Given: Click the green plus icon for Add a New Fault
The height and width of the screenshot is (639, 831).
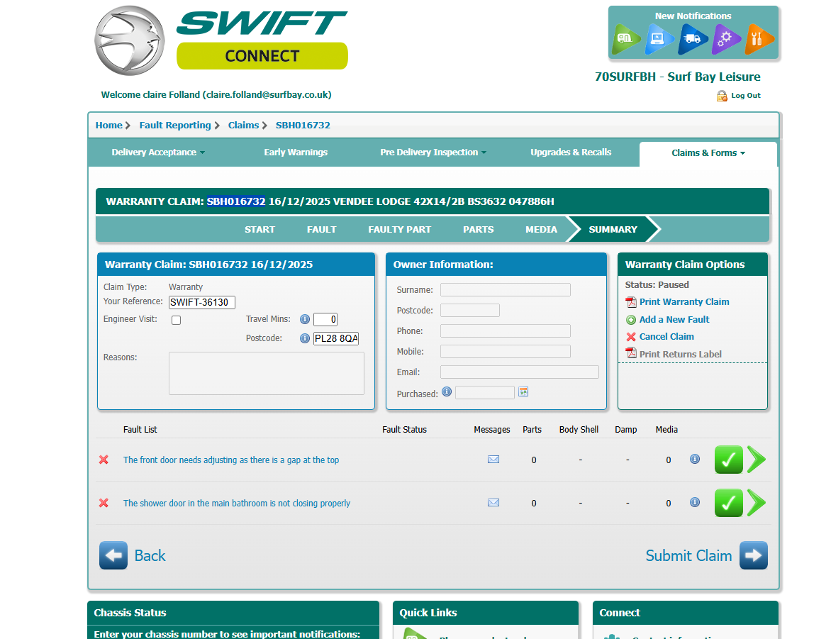Looking at the screenshot, I should point(631,320).
